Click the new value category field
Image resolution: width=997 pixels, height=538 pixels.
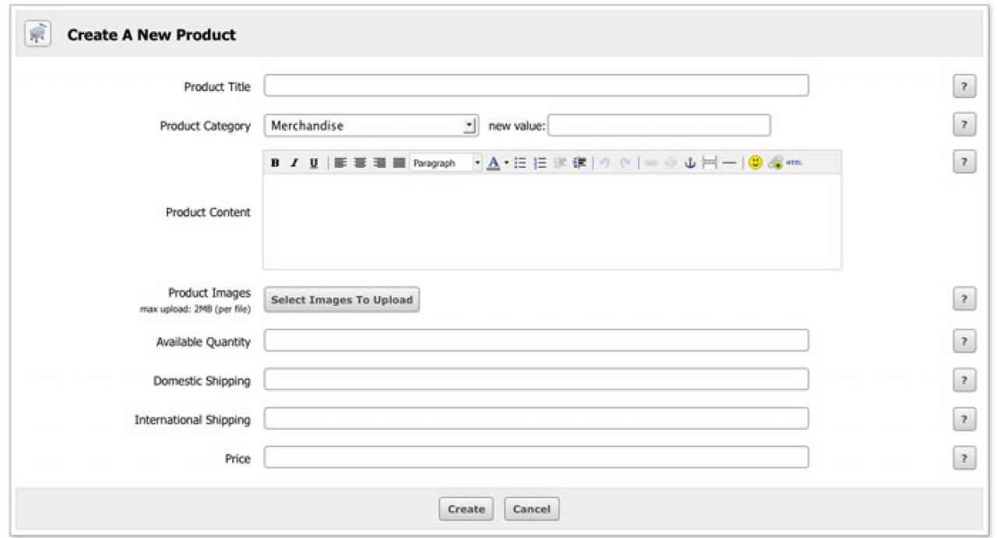(x=659, y=125)
